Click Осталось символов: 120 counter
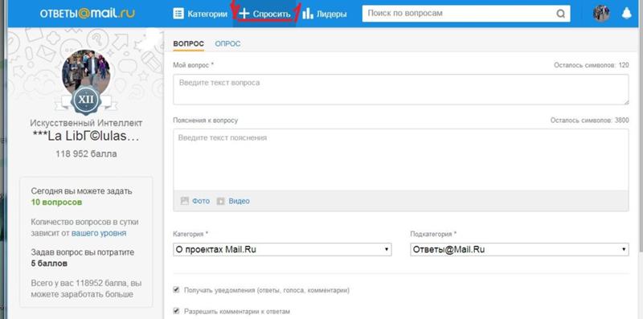 point(591,65)
